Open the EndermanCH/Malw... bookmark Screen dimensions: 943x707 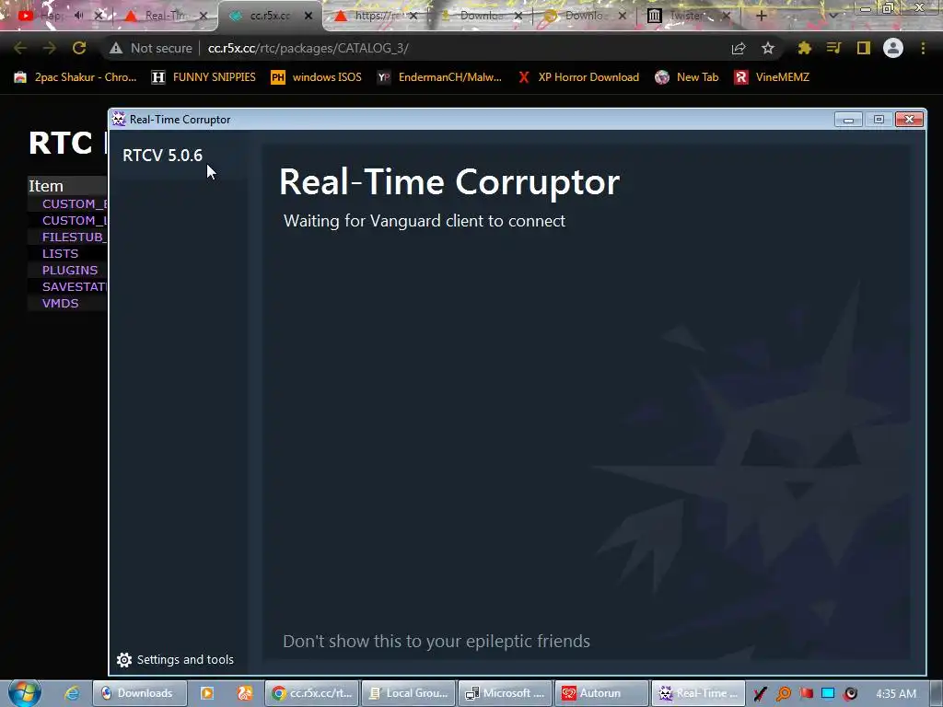[x=439, y=77]
